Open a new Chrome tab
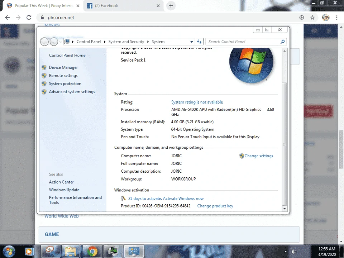 pyautogui.click(x=171, y=6)
